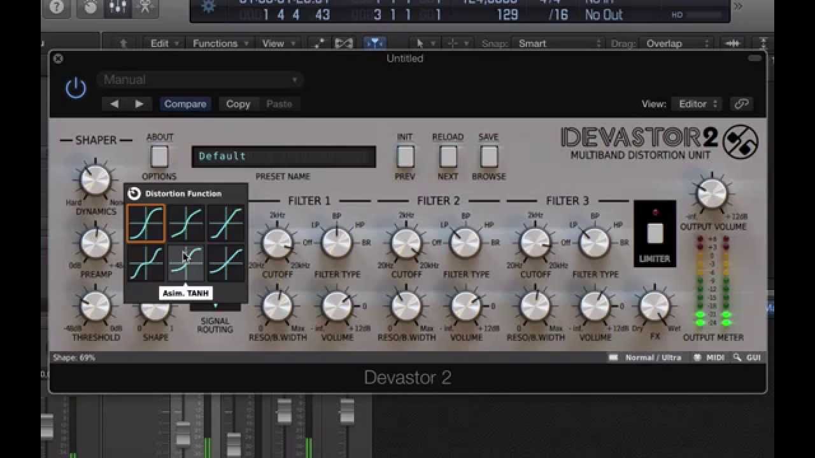Click the flex icon in Logic toolbar
815x458 pixels.
[344, 43]
